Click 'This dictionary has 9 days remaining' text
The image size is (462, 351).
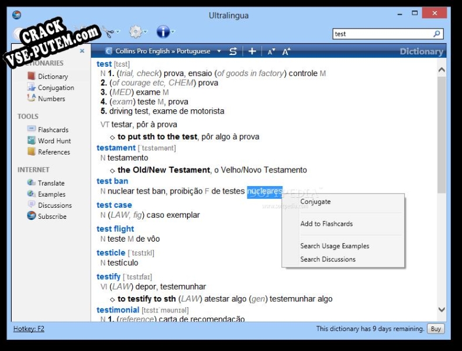click(x=370, y=329)
